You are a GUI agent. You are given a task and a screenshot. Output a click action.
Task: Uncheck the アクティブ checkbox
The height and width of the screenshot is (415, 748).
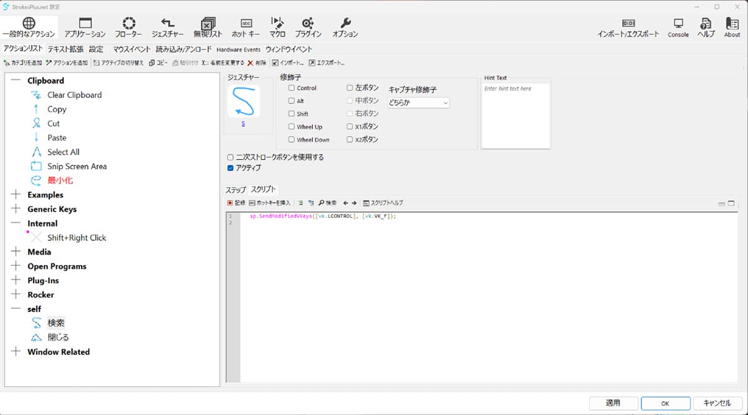(x=231, y=168)
